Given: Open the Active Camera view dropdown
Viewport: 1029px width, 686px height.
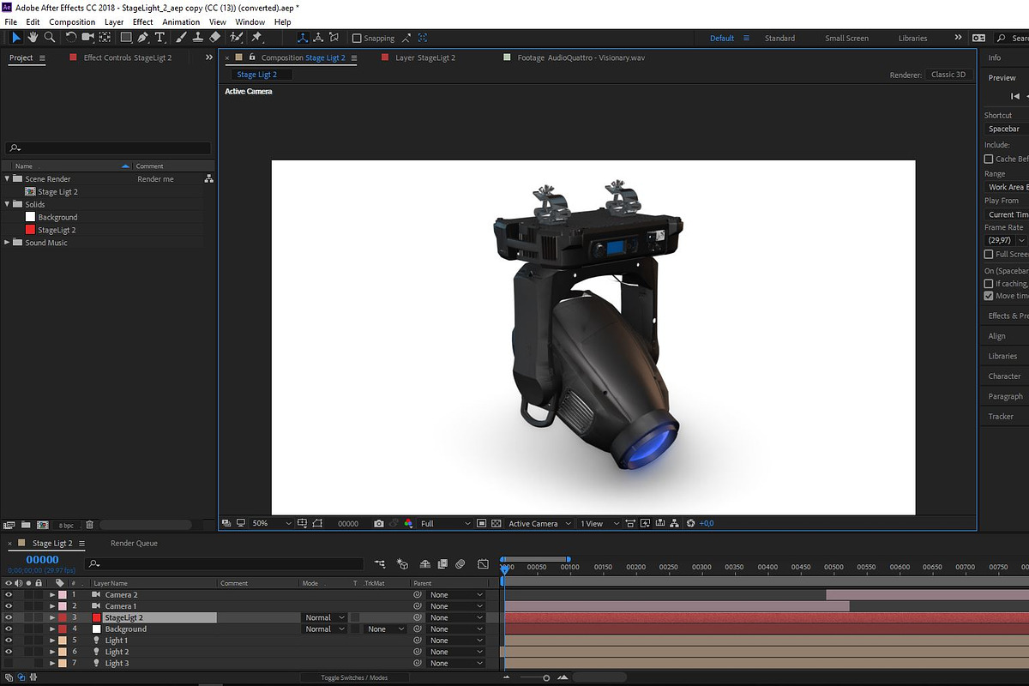Looking at the screenshot, I should (x=538, y=523).
